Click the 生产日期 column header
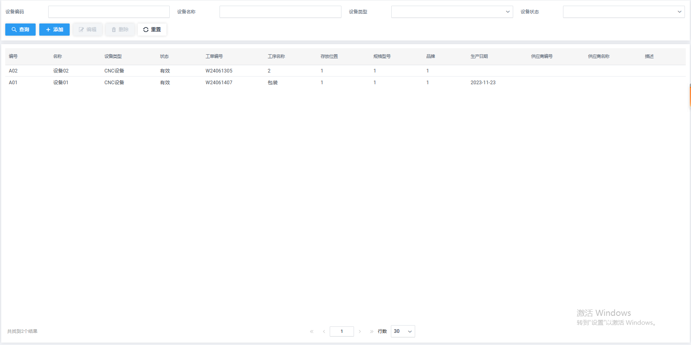The image size is (691, 345). [479, 56]
